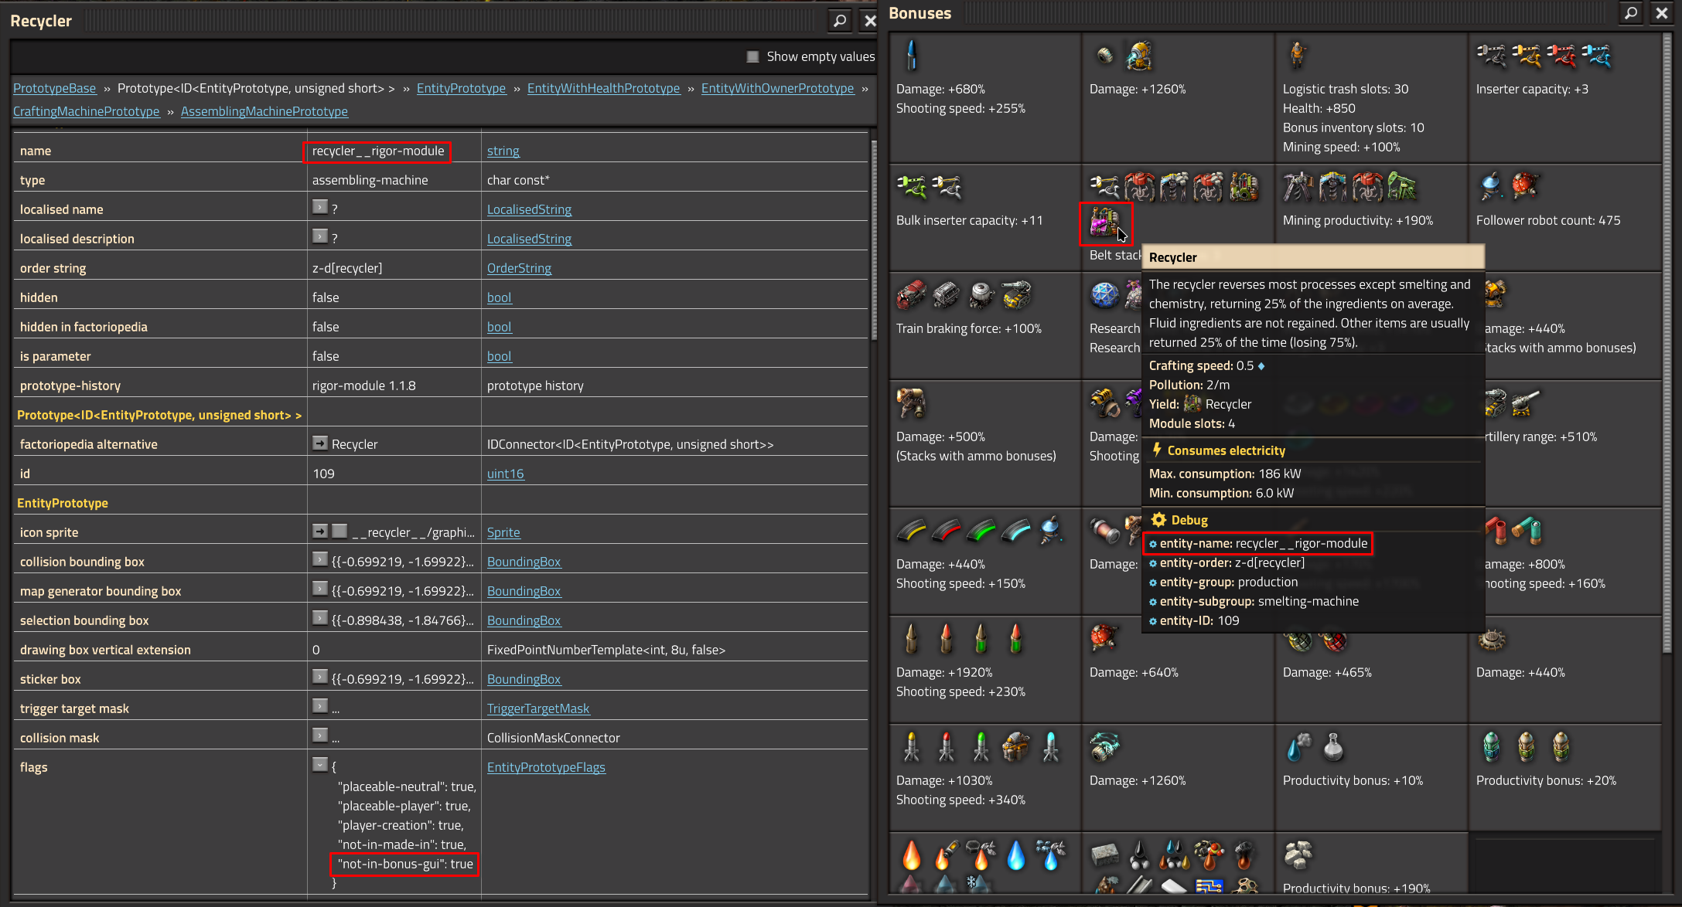Click the gear-like icon above Damage +440% right column
This screenshot has width=1682, height=907.
[1492, 639]
